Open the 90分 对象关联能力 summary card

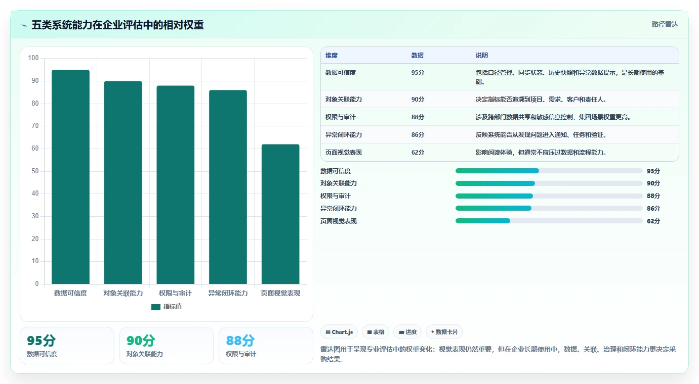pyautogui.click(x=167, y=346)
